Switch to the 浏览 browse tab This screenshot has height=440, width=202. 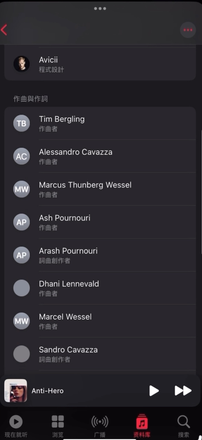click(x=58, y=426)
